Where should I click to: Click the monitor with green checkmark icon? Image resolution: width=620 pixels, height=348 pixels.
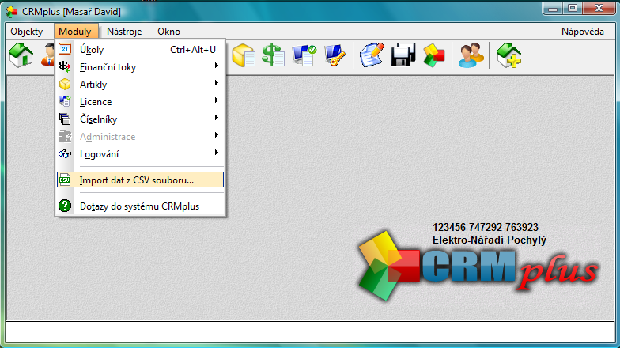(304, 55)
